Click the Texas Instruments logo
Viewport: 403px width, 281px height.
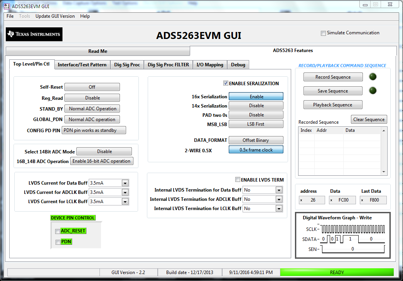(34, 34)
